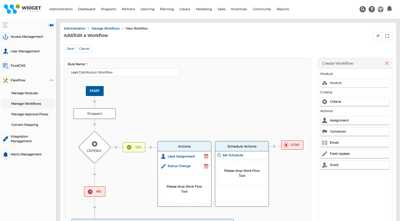400x221 pixels.
Task: Open the Module selector
Action: 355,83
